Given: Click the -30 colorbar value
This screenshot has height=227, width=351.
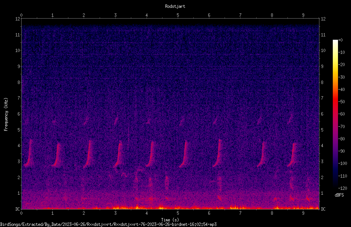Looking at the screenshot, I should click(342, 77).
